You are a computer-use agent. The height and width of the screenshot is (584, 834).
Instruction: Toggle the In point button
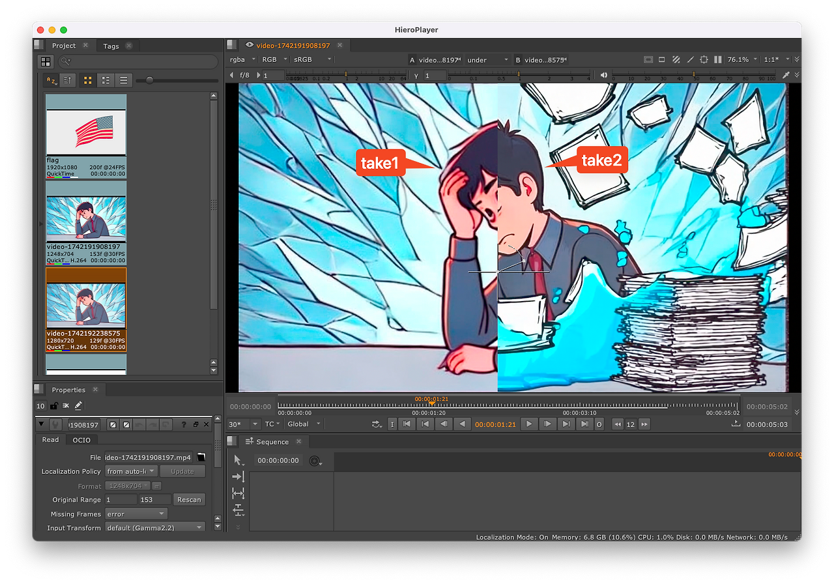pyautogui.click(x=392, y=424)
